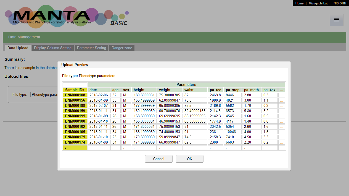Click the Data Management header bar

click(x=174, y=37)
